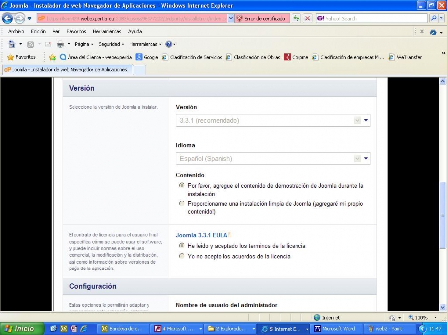Open the Edición menu
The width and height of the screenshot is (447, 335).
click(x=38, y=32)
